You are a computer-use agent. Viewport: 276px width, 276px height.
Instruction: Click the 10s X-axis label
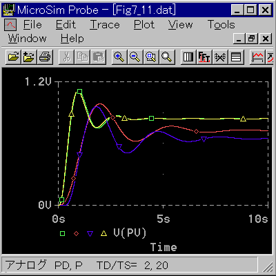point(258,219)
